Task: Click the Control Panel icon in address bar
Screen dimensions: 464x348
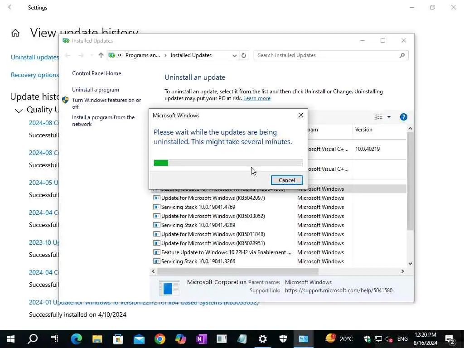Action: click(112, 55)
